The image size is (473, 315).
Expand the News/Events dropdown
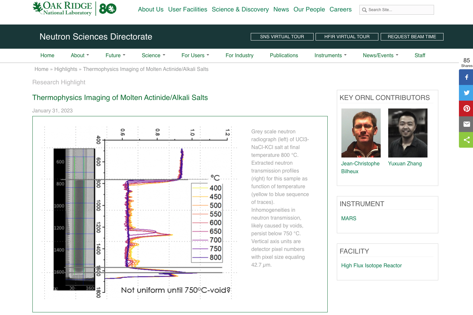pos(380,56)
